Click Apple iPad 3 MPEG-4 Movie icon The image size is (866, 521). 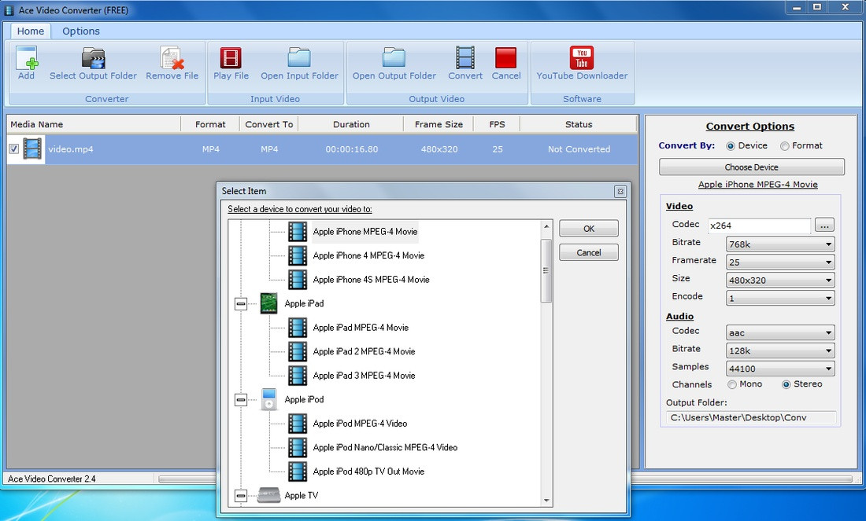point(298,376)
